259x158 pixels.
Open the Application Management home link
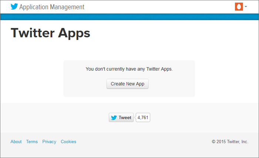click(52, 7)
